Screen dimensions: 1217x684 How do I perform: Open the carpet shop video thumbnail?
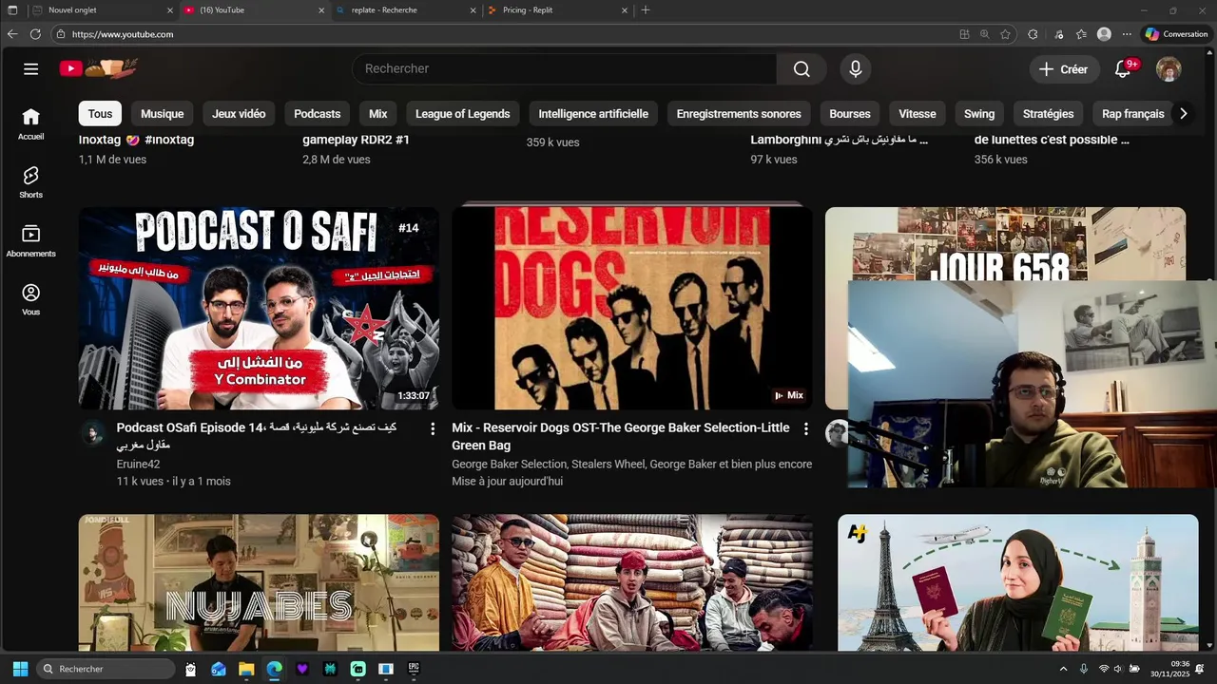click(x=632, y=582)
